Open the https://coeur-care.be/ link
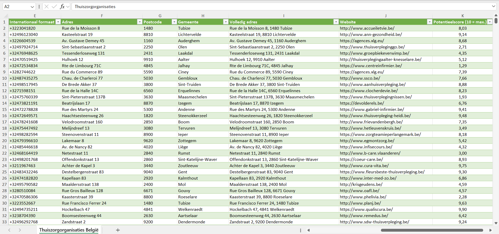The height and width of the screenshot is (234, 499). pyautogui.click(x=361, y=159)
